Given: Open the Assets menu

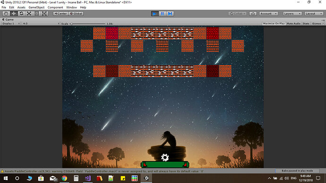Looking at the screenshot, I should (21, 7).
